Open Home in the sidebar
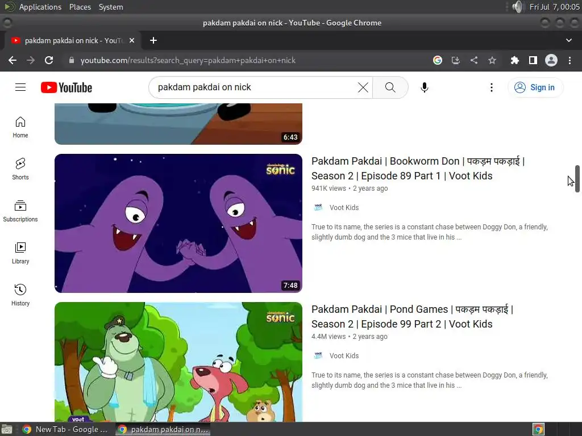Screen dimensions: 582x436 (20, 127)
